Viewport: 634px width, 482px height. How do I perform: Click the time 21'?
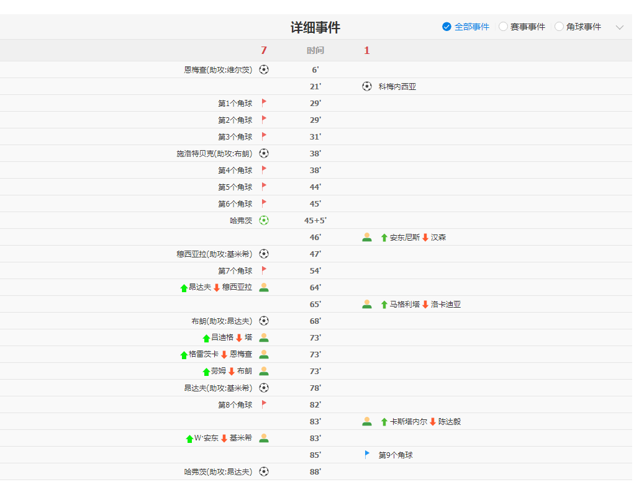click(x=315, y=86)
